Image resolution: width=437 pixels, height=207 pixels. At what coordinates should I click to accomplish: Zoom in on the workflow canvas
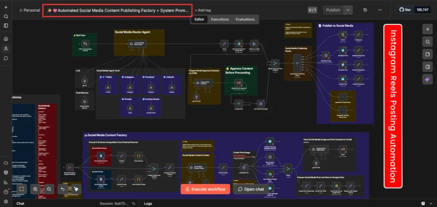click(x=35, y=189)
